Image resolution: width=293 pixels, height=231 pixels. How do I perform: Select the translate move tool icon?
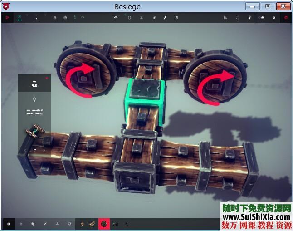[x=116, y=17]
